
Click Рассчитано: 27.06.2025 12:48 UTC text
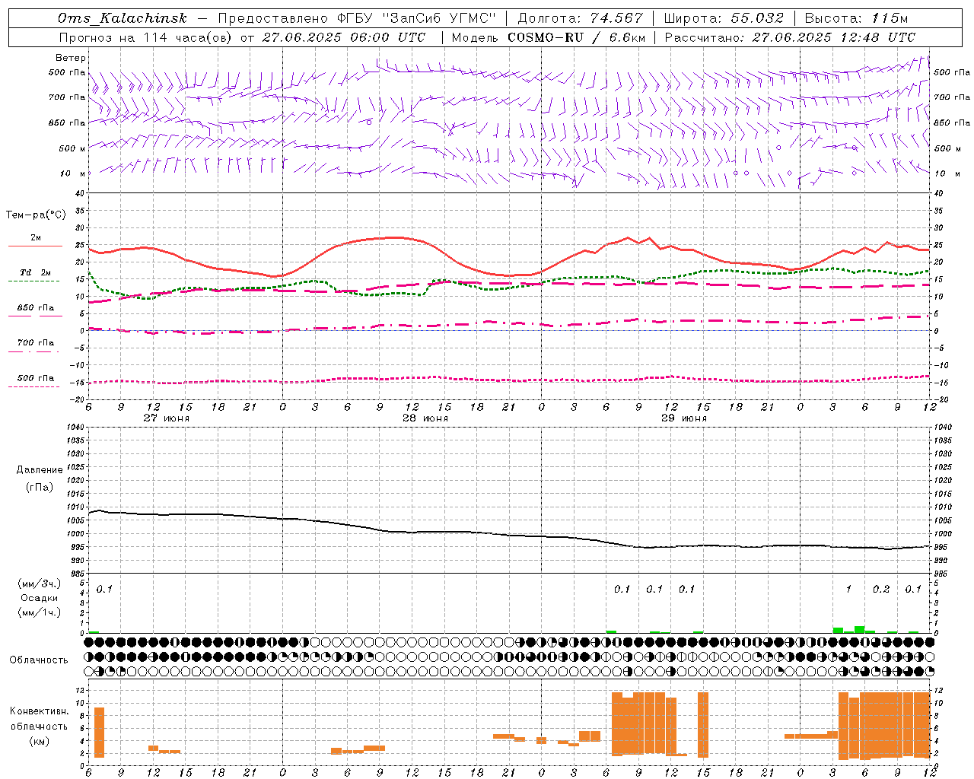[x=791, y=37]
